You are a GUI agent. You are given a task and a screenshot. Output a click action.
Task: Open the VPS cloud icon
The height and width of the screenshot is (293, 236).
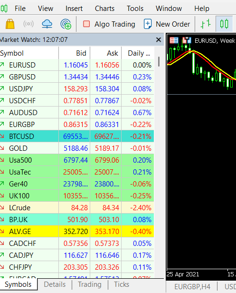[x=47, y=24]
